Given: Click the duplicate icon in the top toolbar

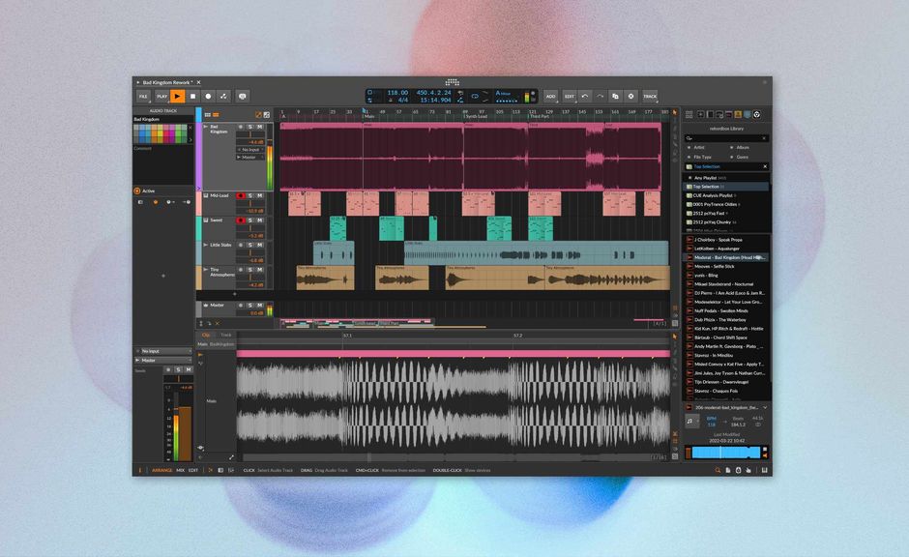Looking at the screenshot, I should tap(616, 96).
